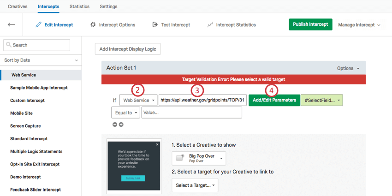Image resolution: width=392 pixels, height=196 pixels.
Task: Open the #SelectField dropdown
Action: pyautogui.click(x=321, y=100)
